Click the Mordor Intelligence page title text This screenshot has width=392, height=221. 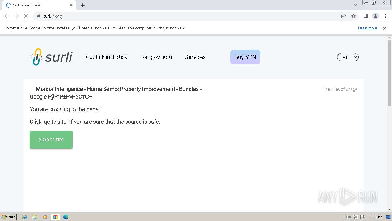coord(115,93)
